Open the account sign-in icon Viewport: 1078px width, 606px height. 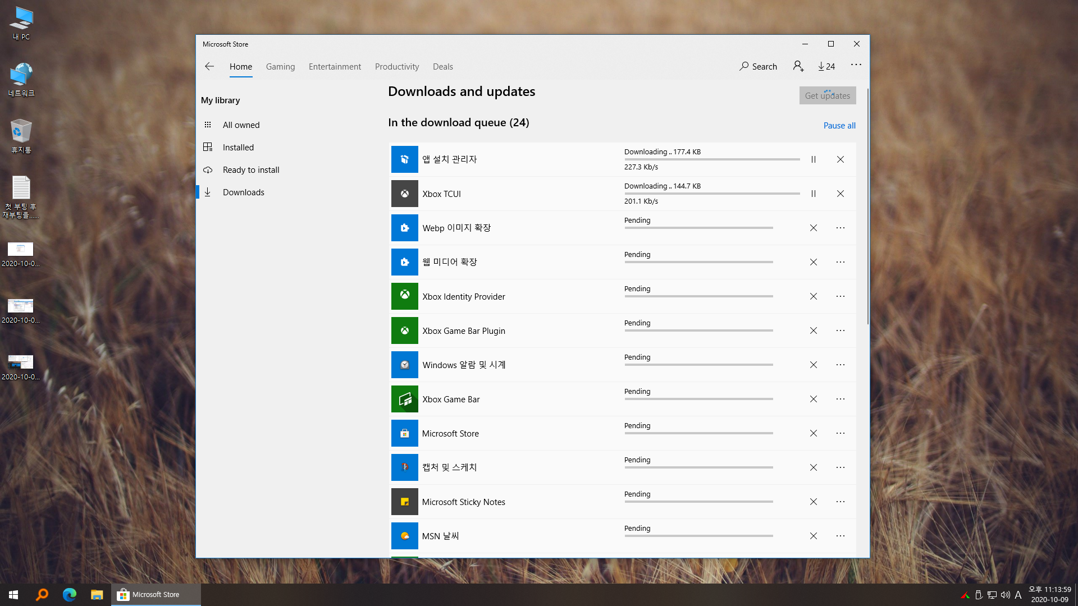coord(798,66)
